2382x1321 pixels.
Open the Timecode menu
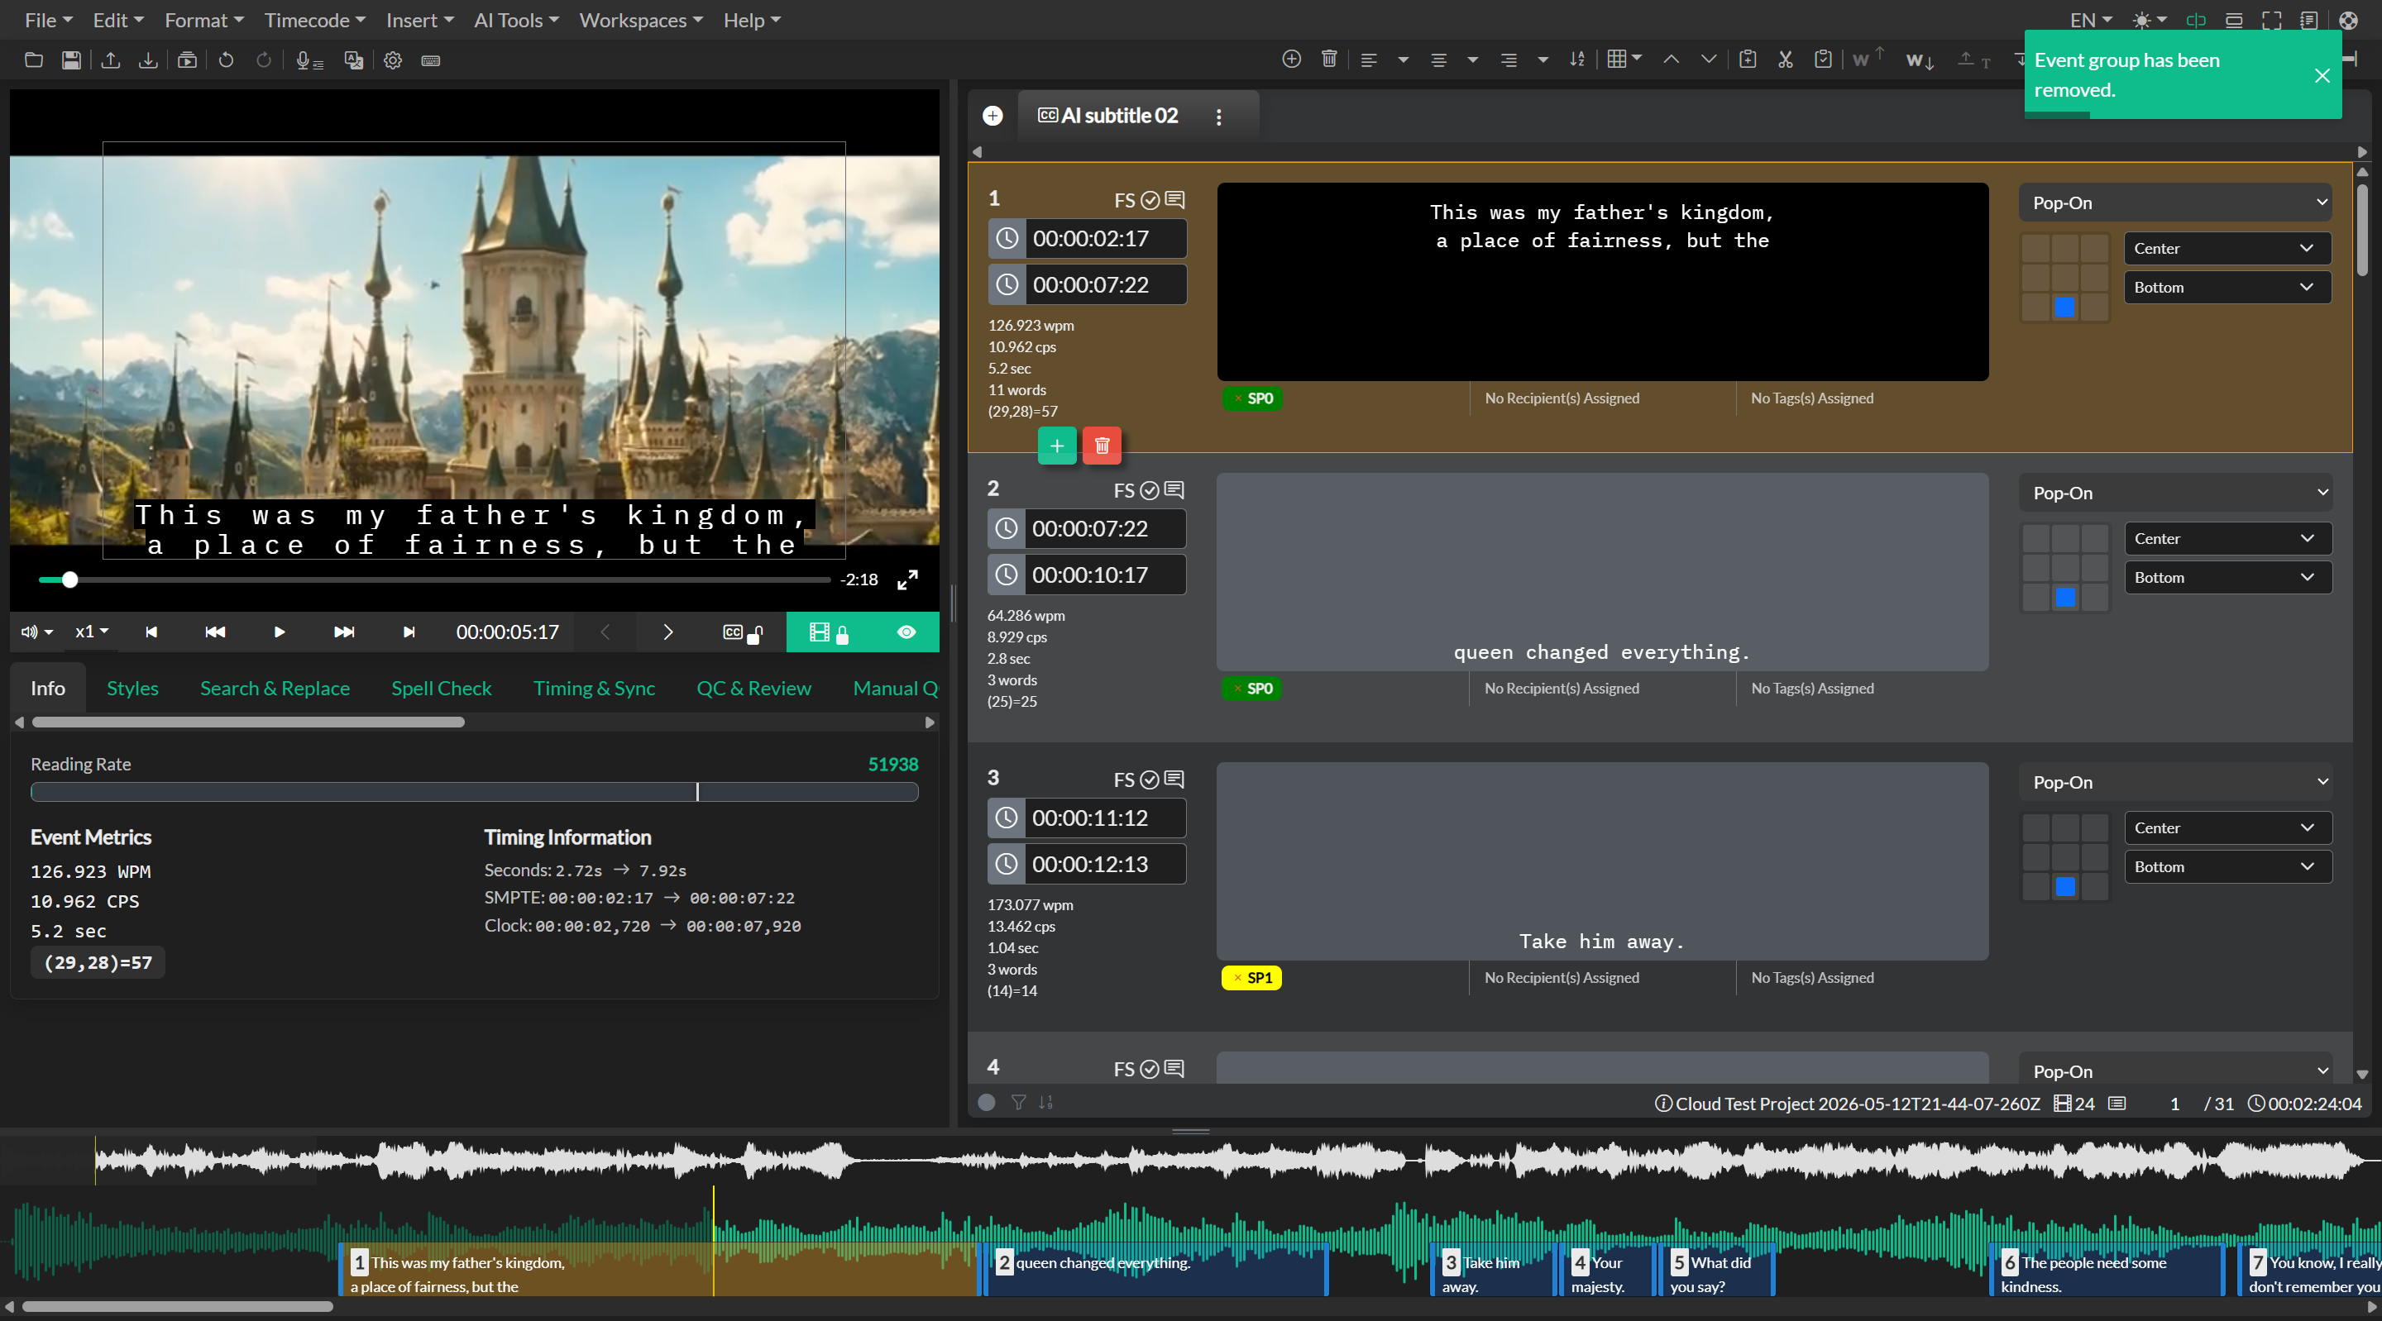(x=314, y=21)
